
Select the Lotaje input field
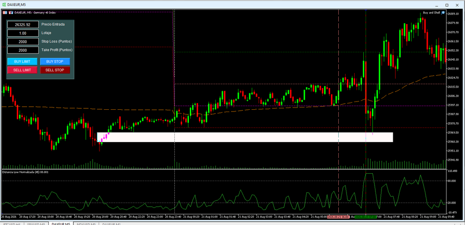pos(23,33)
